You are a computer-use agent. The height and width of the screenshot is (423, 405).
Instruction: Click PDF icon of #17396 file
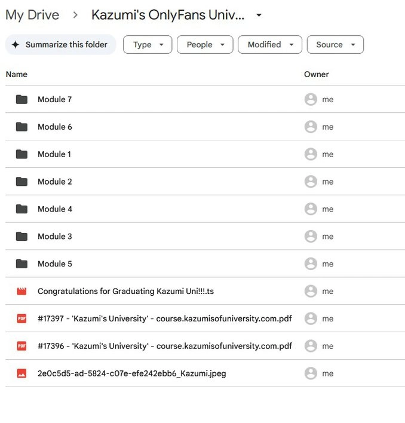(x=22, y=346)
